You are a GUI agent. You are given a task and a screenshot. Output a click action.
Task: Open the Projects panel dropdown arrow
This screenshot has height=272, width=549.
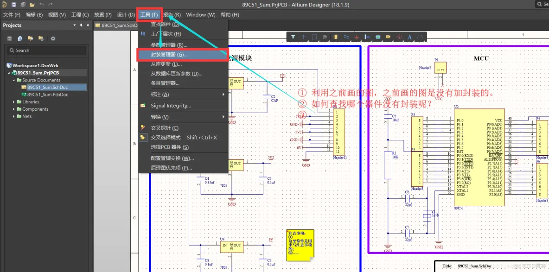coord(75,25)
